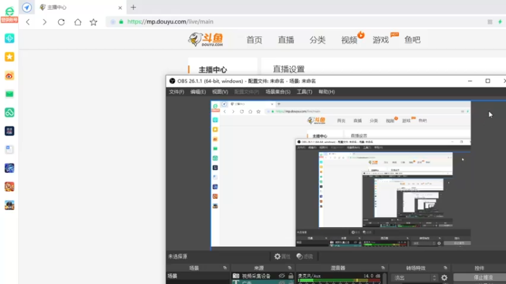Viewport: 506px width, 284px height.
Task: Pop out the 来源 dock panel
Action: coord(290,268)
